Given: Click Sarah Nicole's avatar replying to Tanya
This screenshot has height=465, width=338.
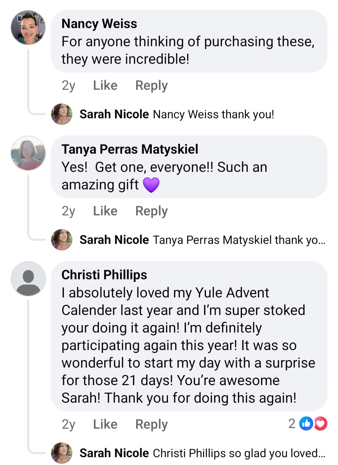Looking at the screenshot, I should coord(62,240).
